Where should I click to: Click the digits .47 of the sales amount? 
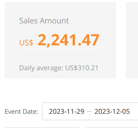pos(89,40)
